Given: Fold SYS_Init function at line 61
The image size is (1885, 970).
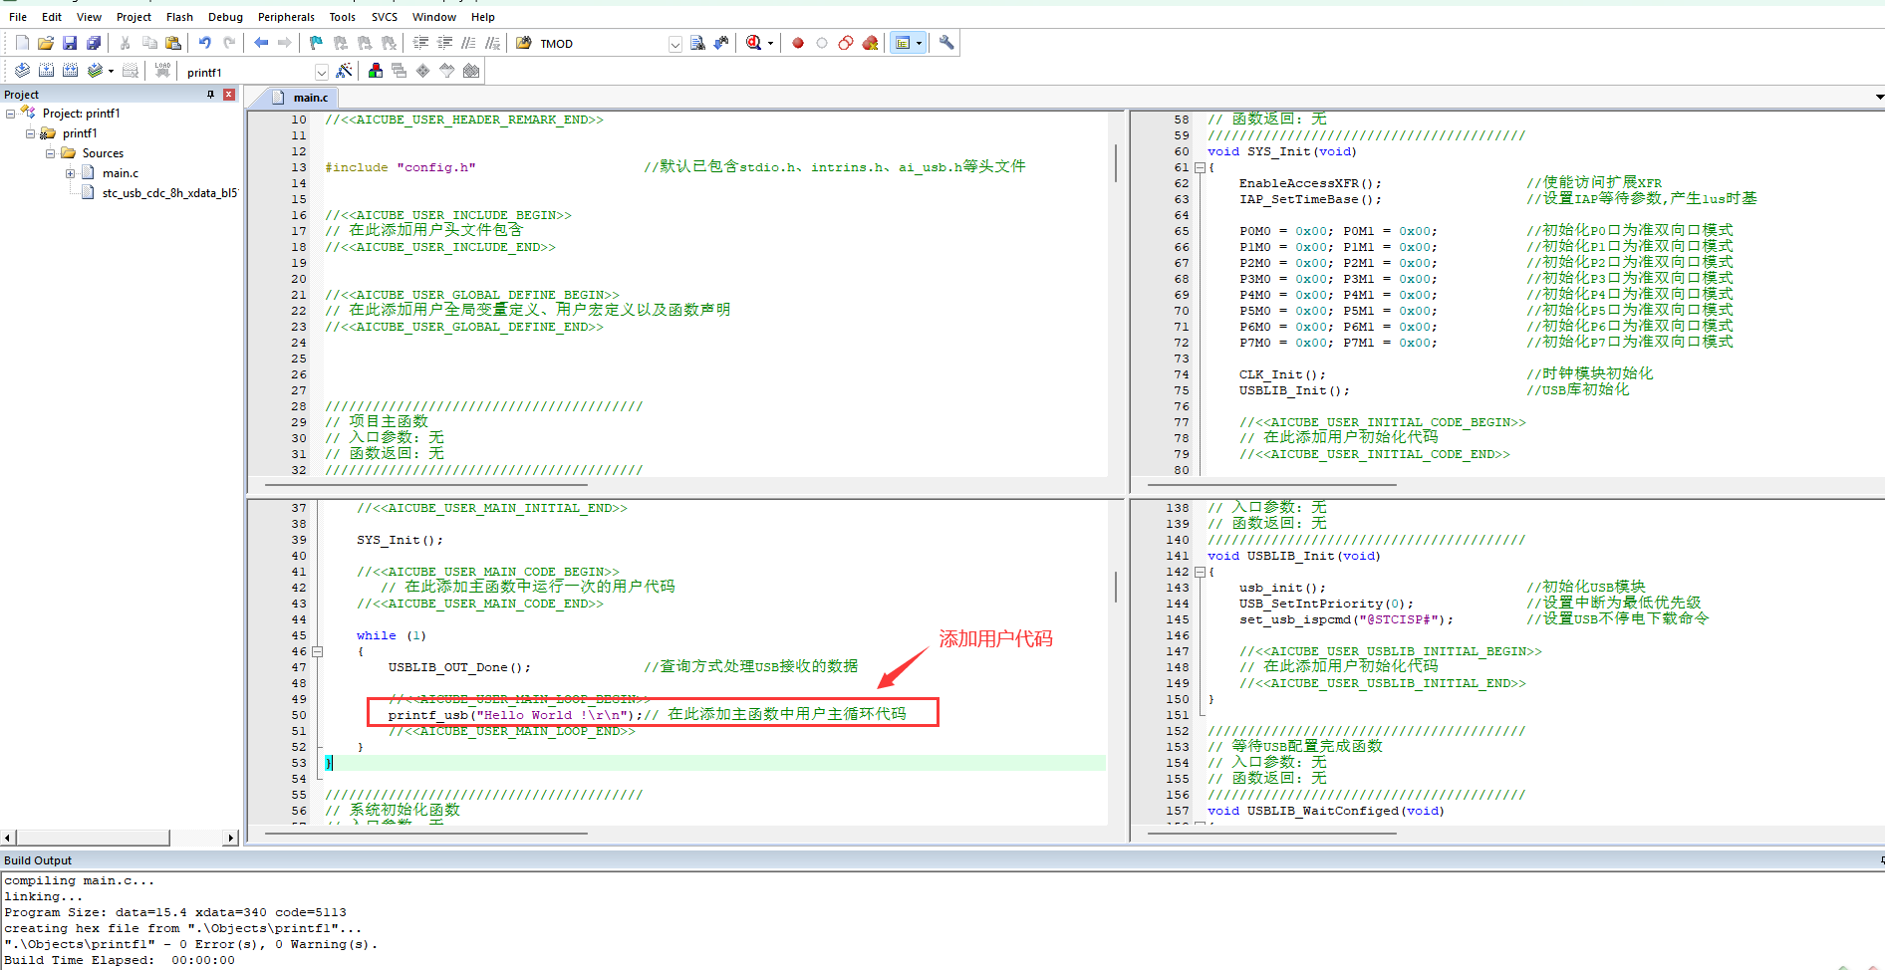Looking at the screenshot, I should [x=1200, y=167].
